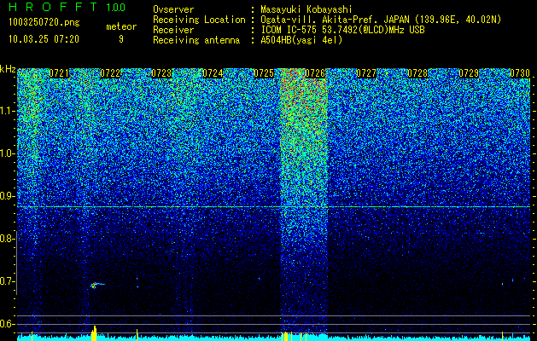Select the 0729 time marker
The image size is (537, 341).
(469, 73)
